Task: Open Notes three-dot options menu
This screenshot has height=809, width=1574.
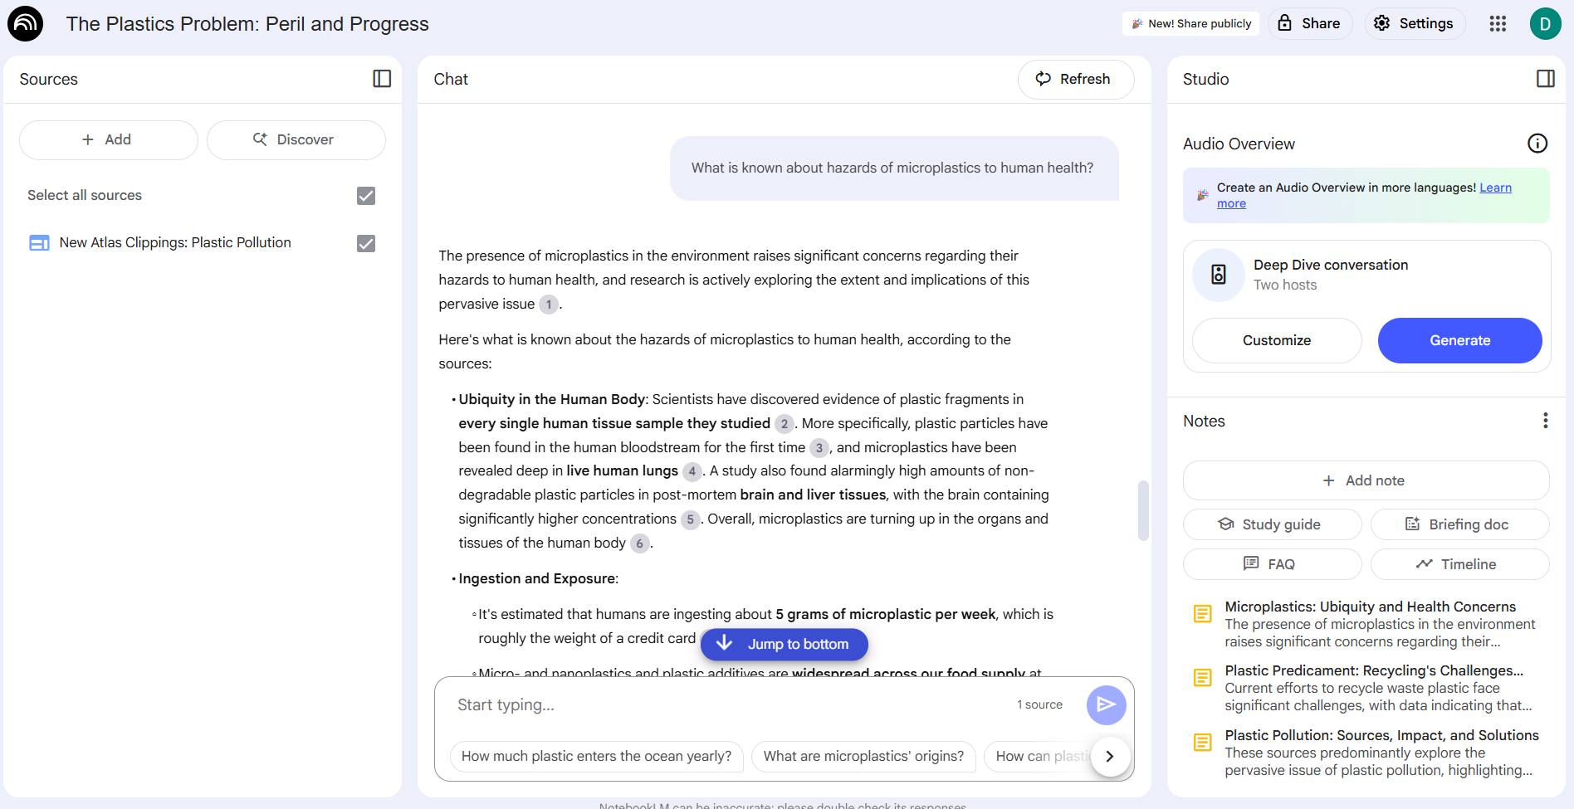Action: [x=1545, y=421]
